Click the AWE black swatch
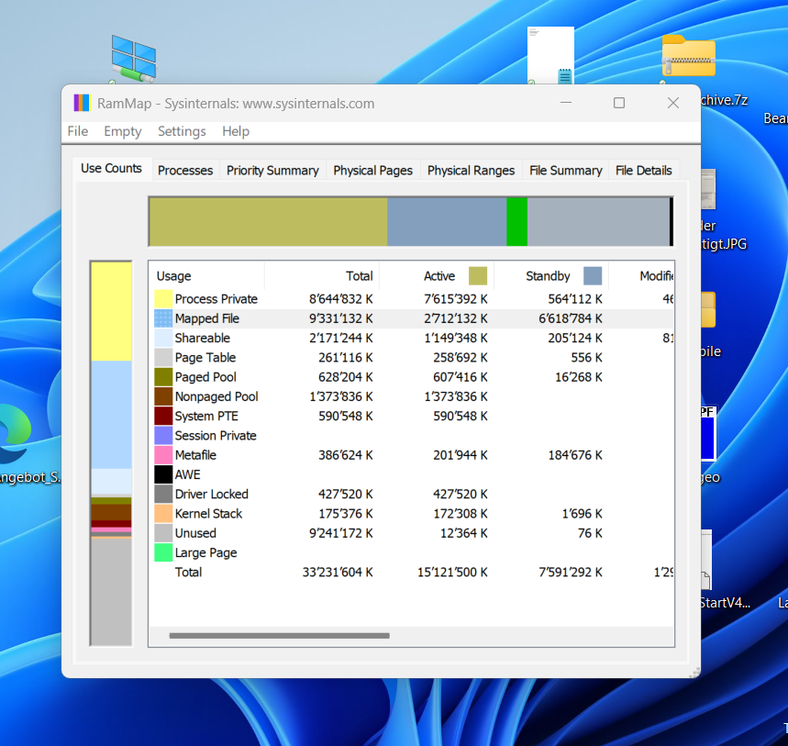This screenshot has height=746, width=788. 163,474
